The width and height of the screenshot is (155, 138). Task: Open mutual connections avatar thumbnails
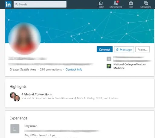click(15, 97)
